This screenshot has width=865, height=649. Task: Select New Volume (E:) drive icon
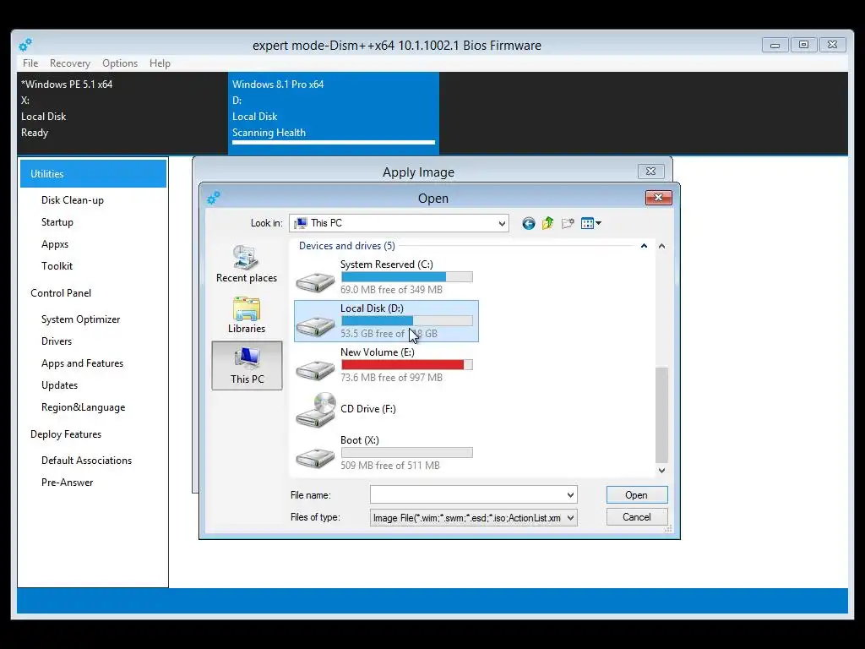click(315, 368)
